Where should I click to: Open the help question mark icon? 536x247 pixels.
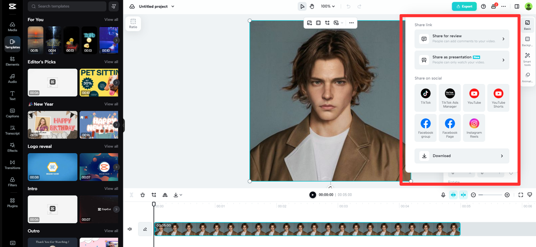[483, 6]
